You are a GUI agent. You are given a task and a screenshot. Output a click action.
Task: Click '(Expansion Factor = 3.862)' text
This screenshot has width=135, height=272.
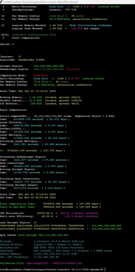(95, 116)
